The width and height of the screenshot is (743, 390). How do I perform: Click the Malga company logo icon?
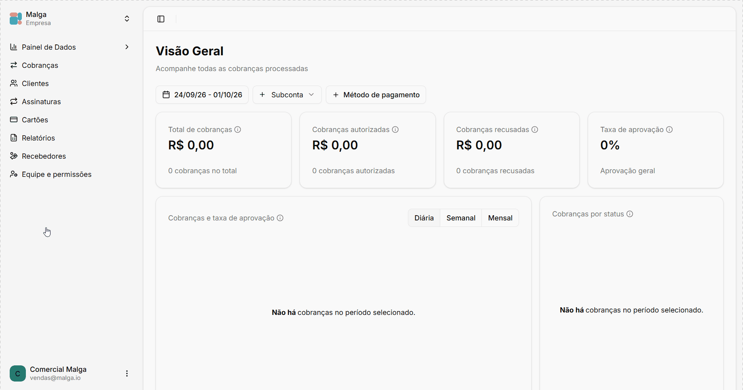click(x=16, y=19)
